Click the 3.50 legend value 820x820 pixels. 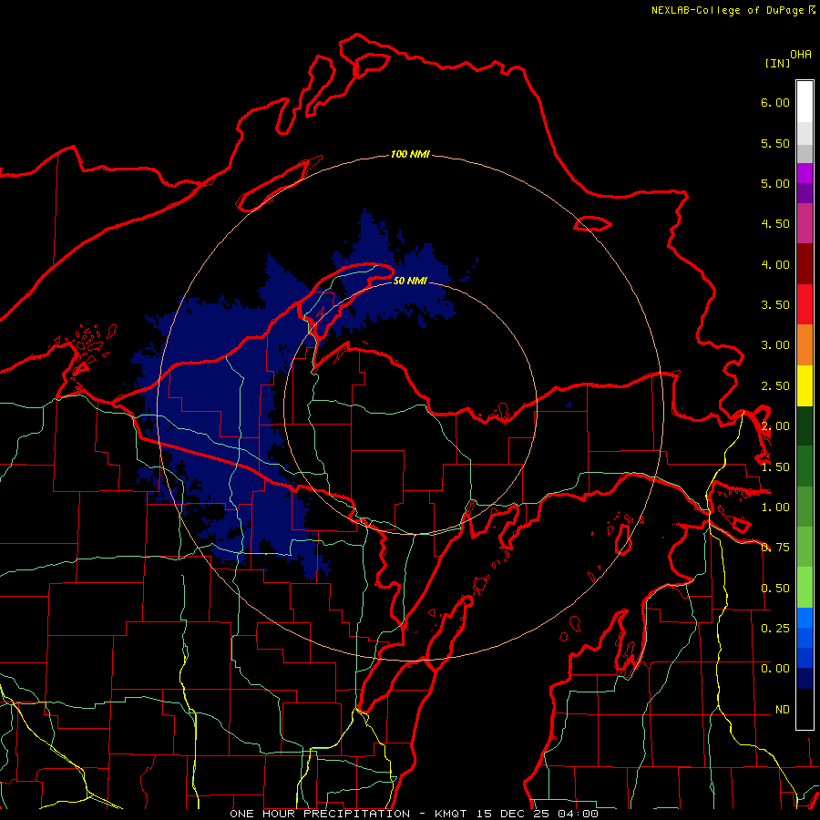[x=775, y=305]
